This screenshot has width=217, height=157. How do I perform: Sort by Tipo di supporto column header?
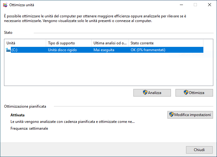(68, 43)
